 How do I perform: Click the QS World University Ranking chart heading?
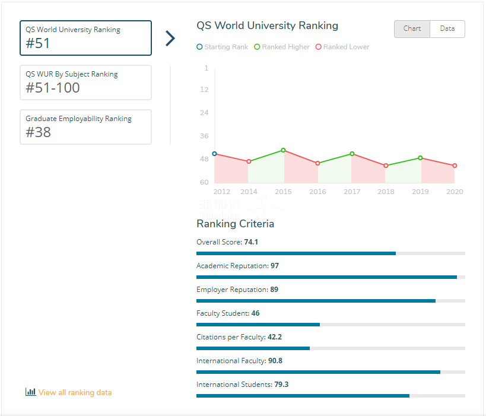pyautogui.click(x=267, y=26)
